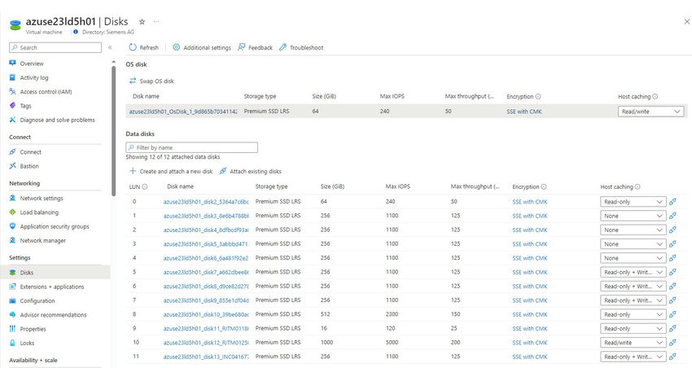This screenshot has height=368, width=692.
Task: Open the azuse23ld5h01_OsDisk link
Action: tap(182, 112)
